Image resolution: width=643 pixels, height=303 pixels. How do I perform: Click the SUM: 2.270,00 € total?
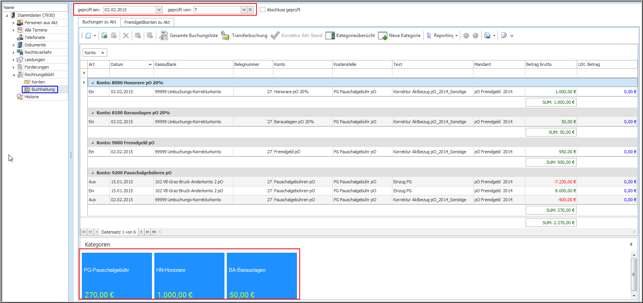(x=551, y=223)
